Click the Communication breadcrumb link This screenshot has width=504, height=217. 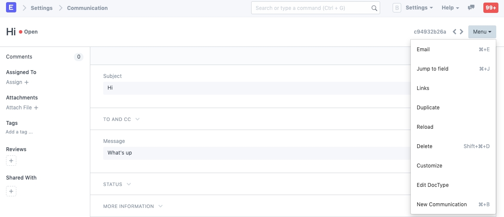point(87,8)
